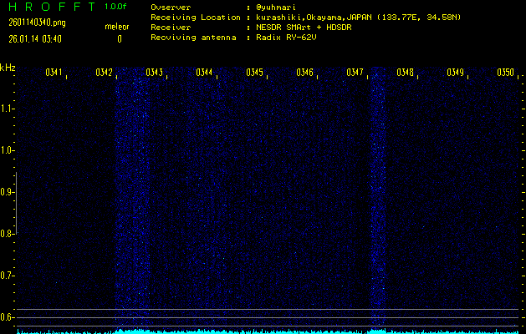Click the 0.6 kHz axis label
526x334 pixels.
pos(6,317)
